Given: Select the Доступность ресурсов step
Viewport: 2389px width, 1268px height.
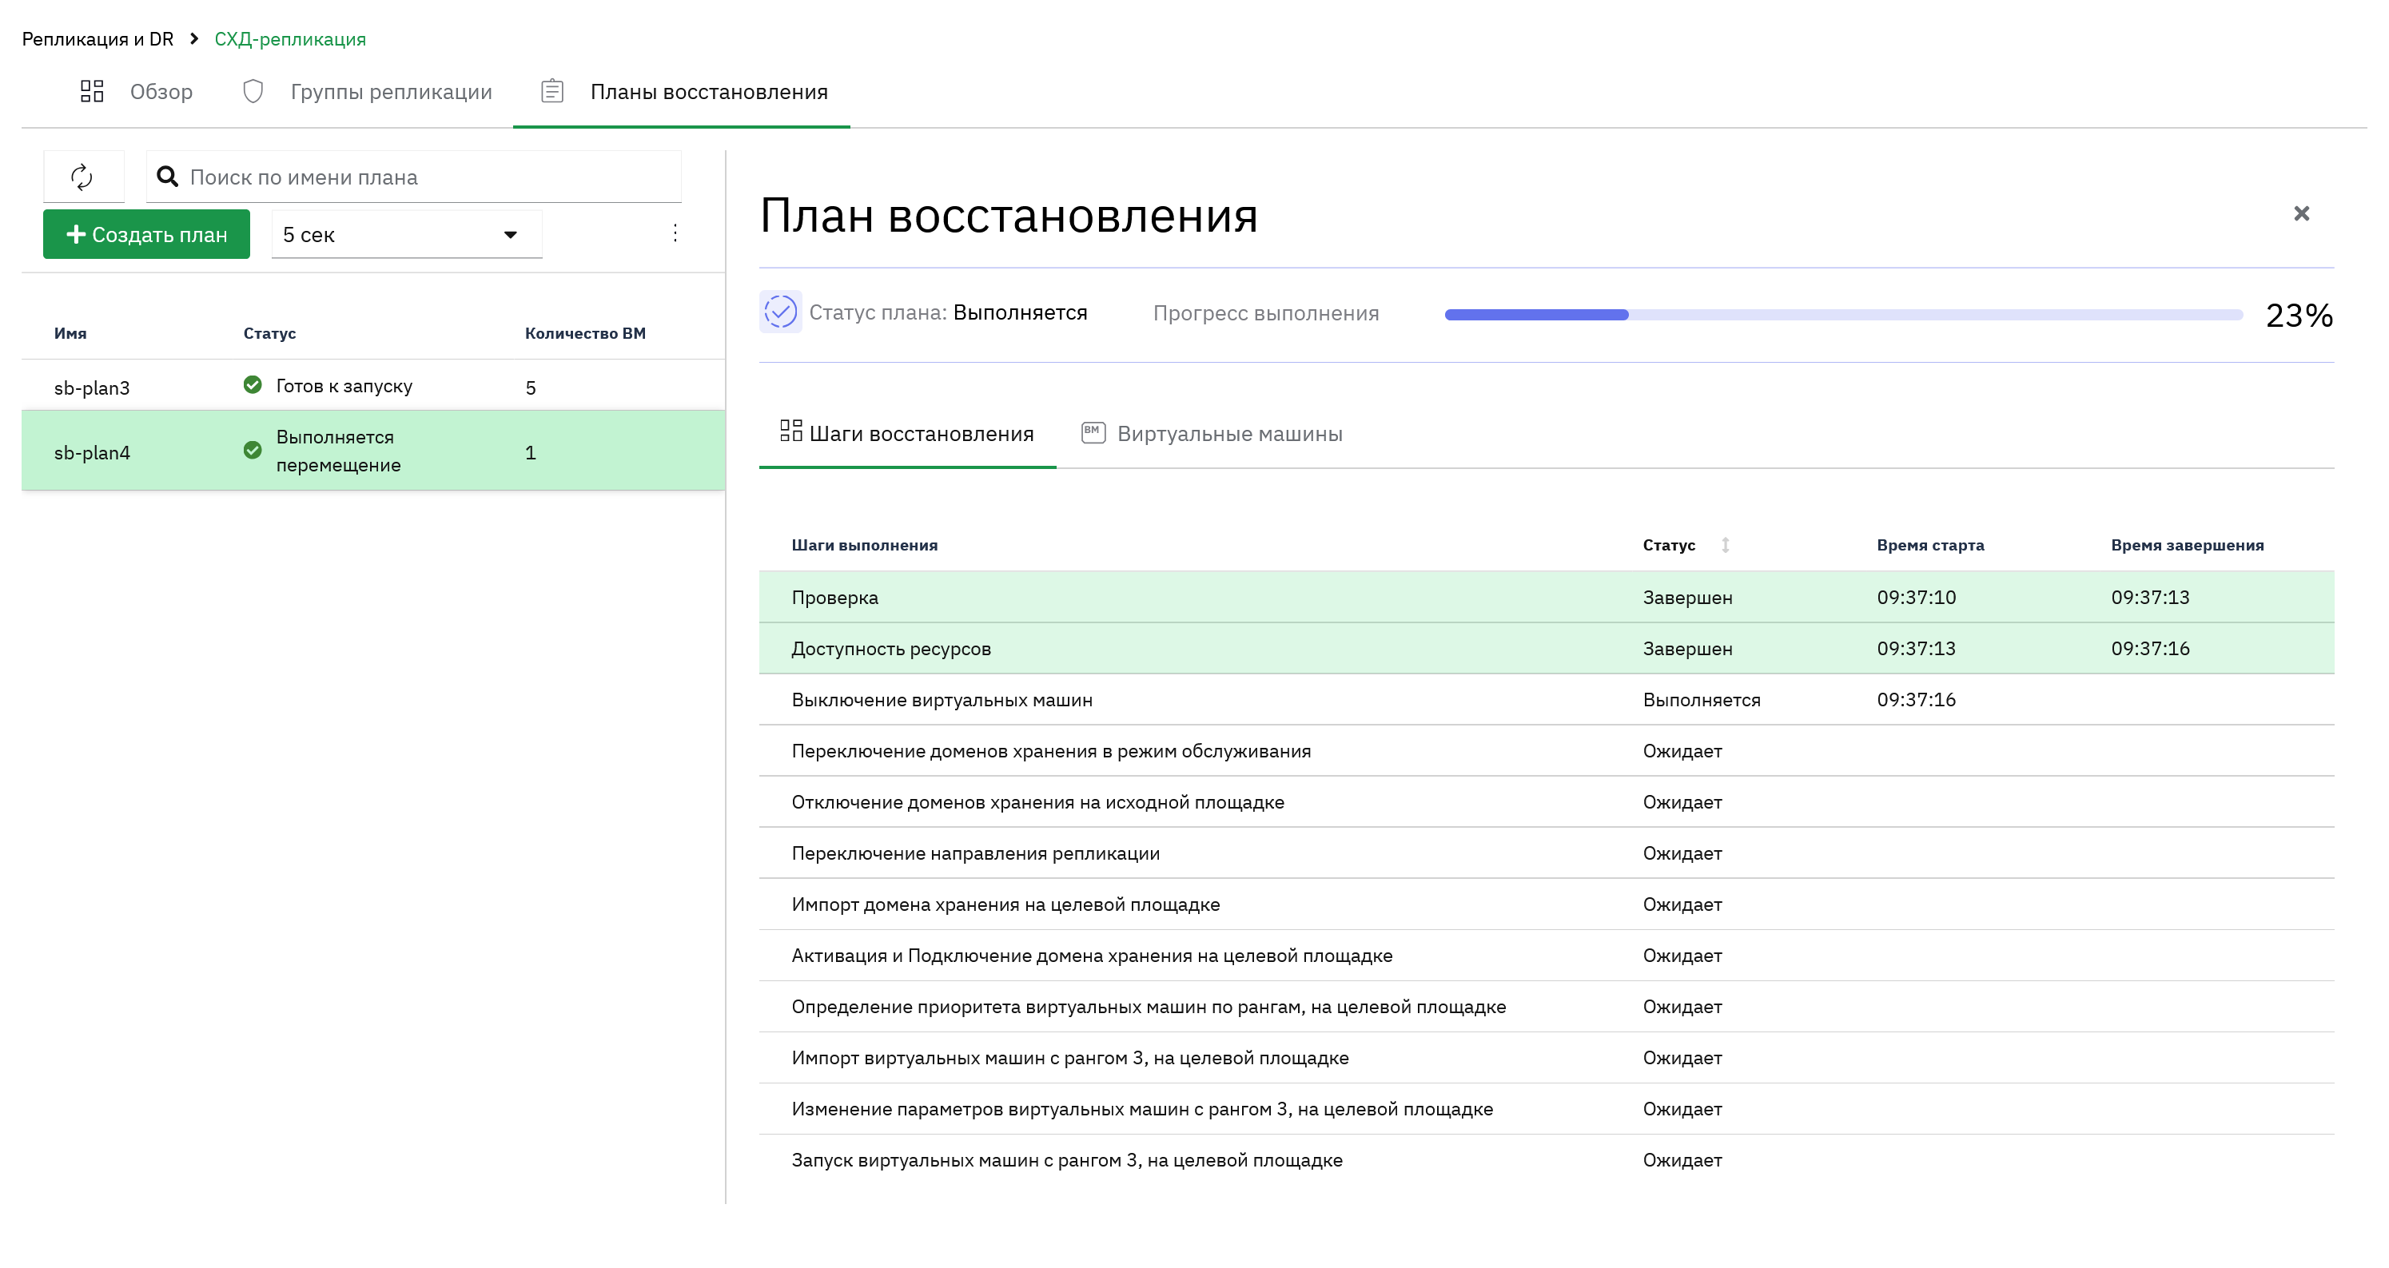Looking at the screenshot, I should pos(1546,648).
